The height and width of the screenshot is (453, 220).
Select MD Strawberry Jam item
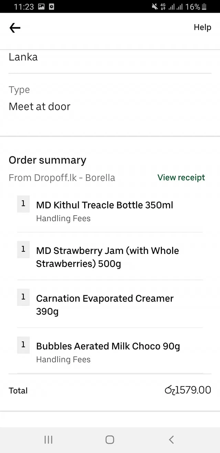pyautogui.click(x=107, y=257)
